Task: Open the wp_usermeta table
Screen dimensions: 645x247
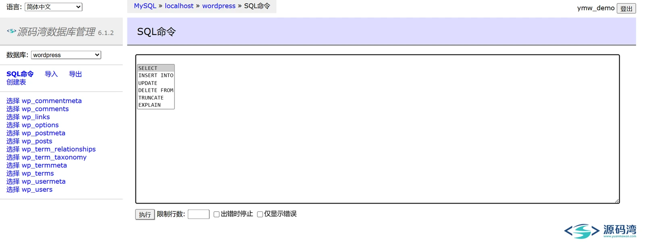Action: (44, 181)
